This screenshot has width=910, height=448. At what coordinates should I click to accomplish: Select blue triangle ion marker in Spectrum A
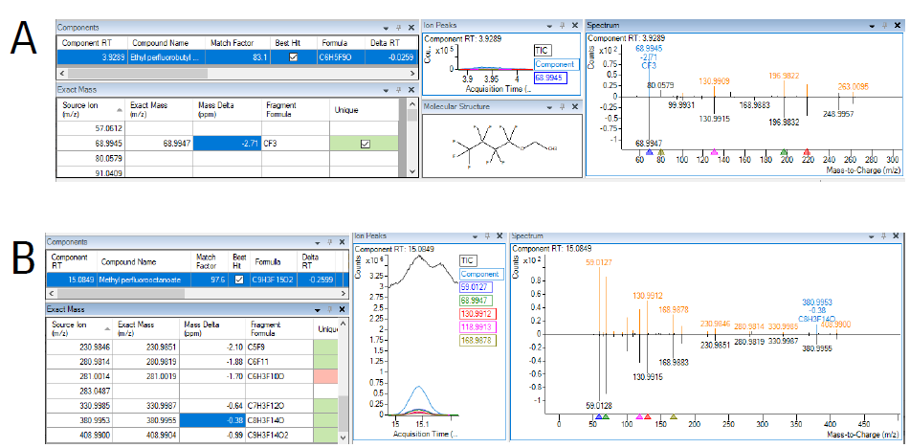coord(649,151)
